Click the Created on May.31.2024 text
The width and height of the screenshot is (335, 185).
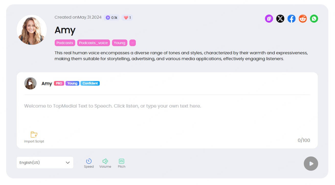pos(78,17)
